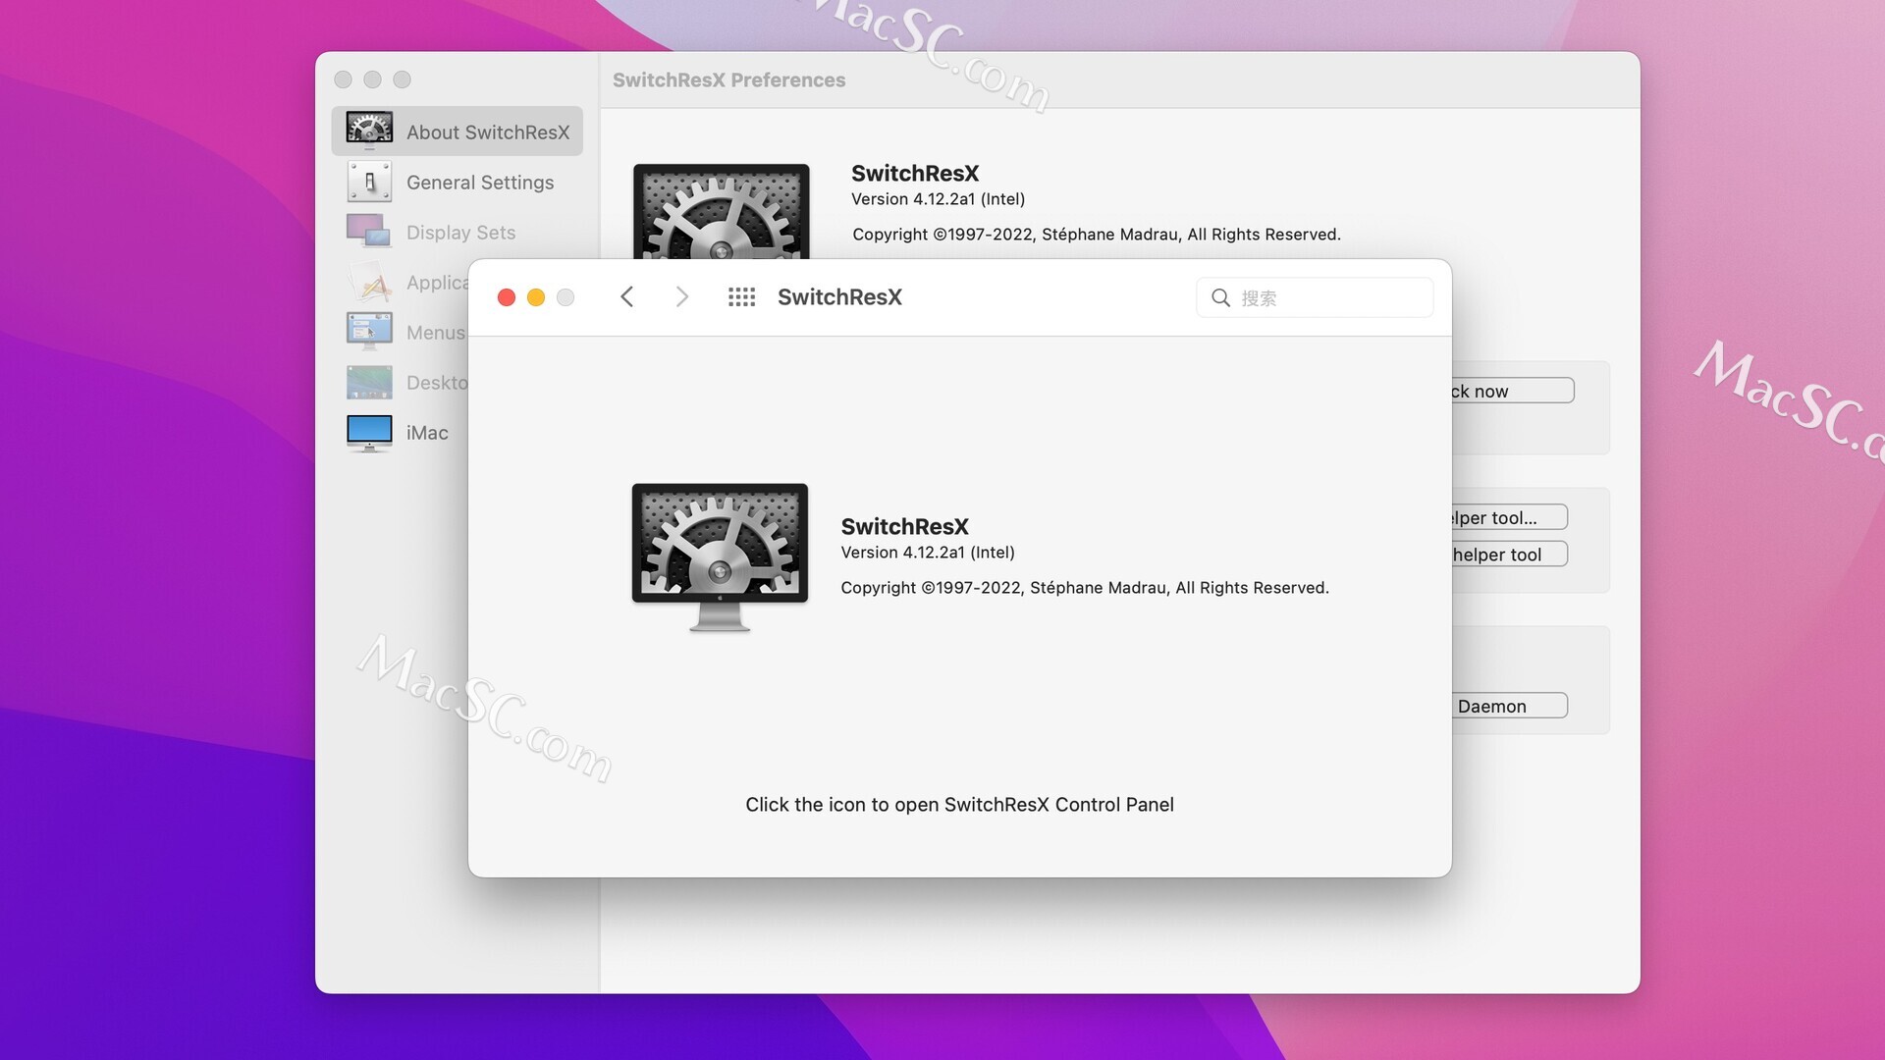
Task: Click the version text in the Preferences window
Action: coord(938,199)
